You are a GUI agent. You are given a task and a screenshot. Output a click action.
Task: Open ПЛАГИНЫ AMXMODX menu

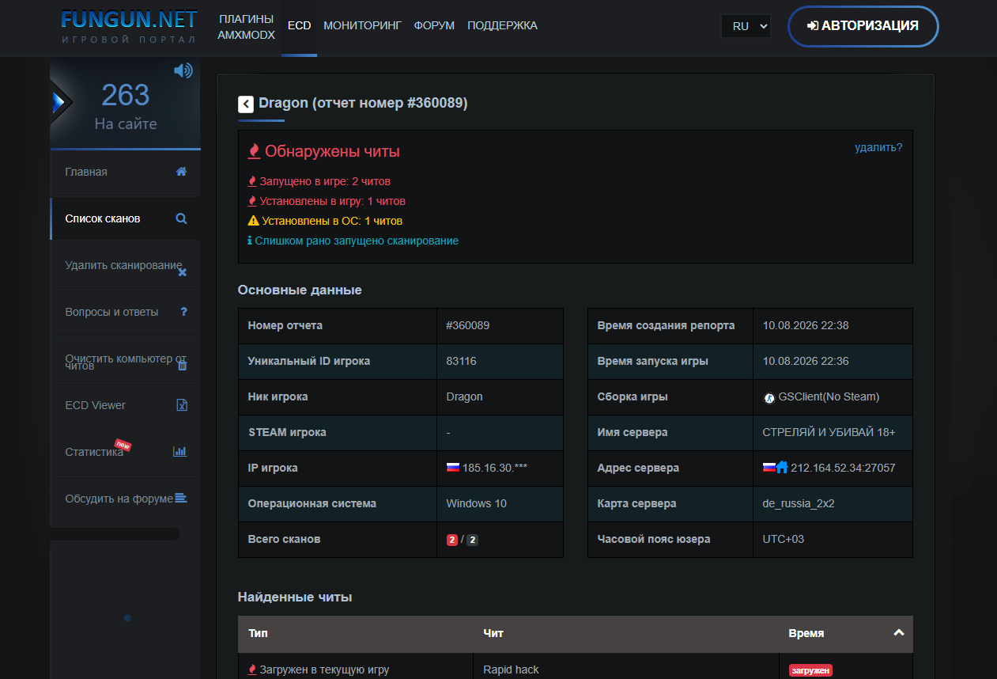point(246,26)
